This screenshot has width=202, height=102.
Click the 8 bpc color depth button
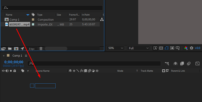pyautogui.click(x=32, y=48)
